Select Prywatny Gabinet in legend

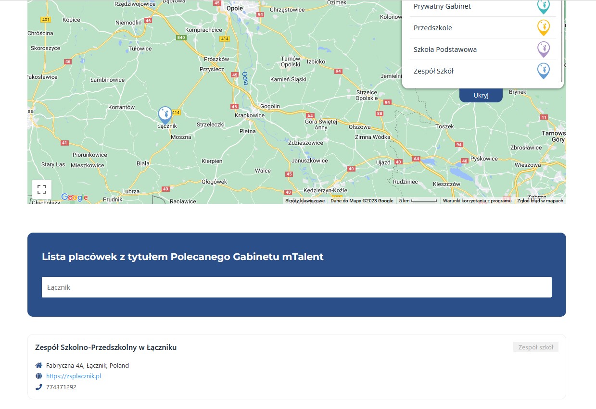[442, 7]
